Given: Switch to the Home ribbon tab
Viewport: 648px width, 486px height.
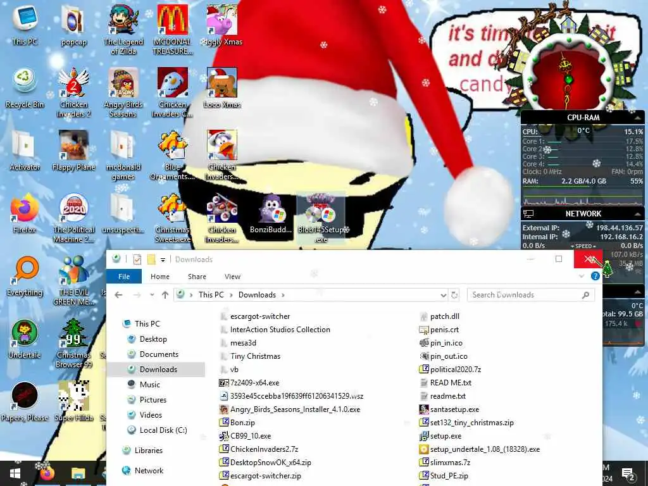Looking at the screenshot, I should coord(160,277).
